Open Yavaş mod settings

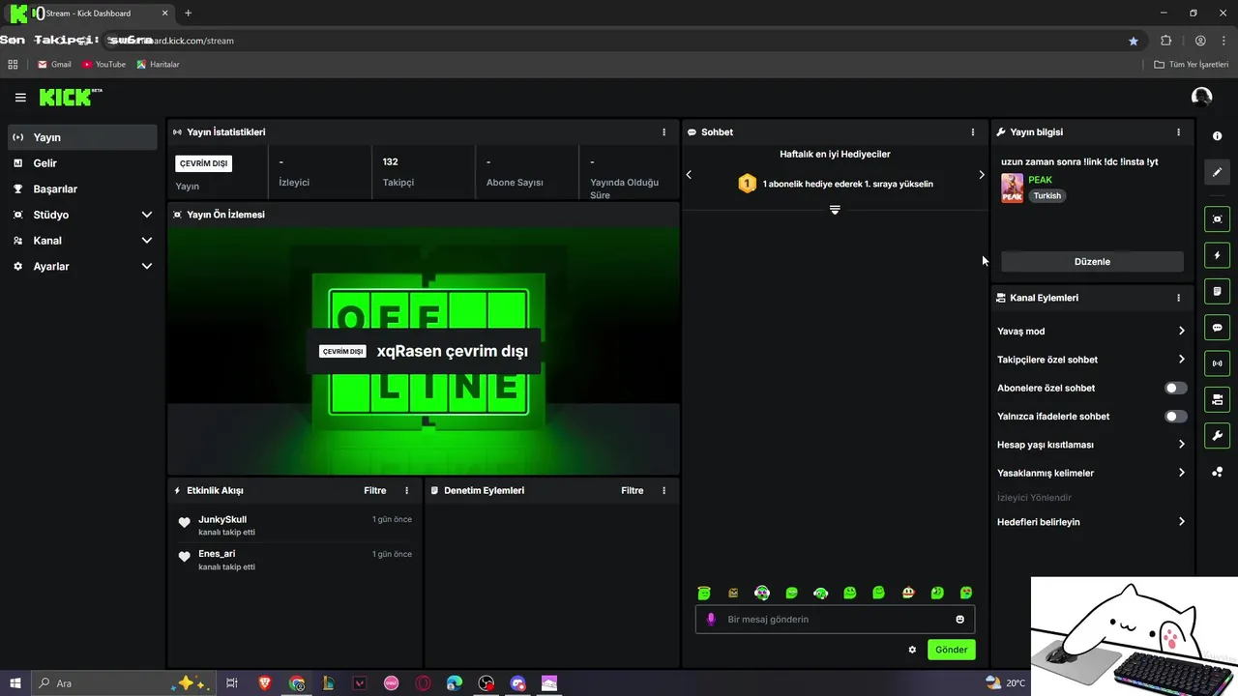click(x=1091, y=331)
